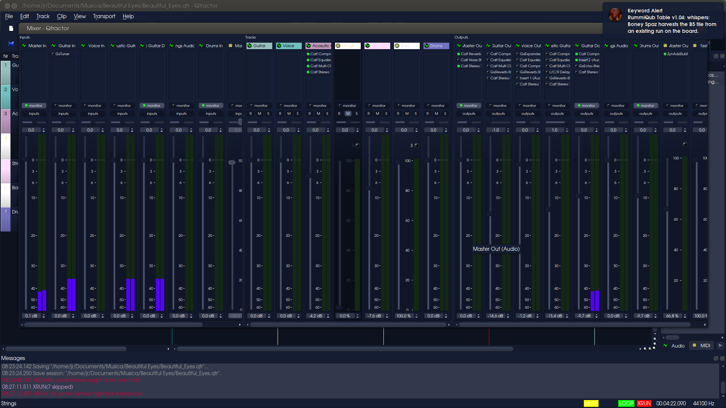The image size is (726, 408).
Task: Click the Inputs section scroll right arrow
Action: point(240,325)
